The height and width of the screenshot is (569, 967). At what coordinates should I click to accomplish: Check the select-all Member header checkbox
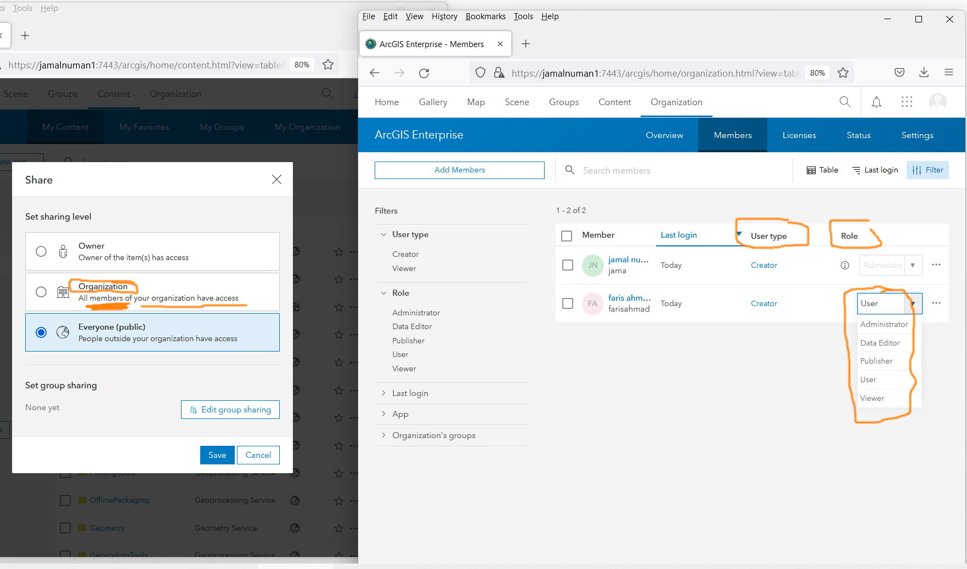coord(567,235)
